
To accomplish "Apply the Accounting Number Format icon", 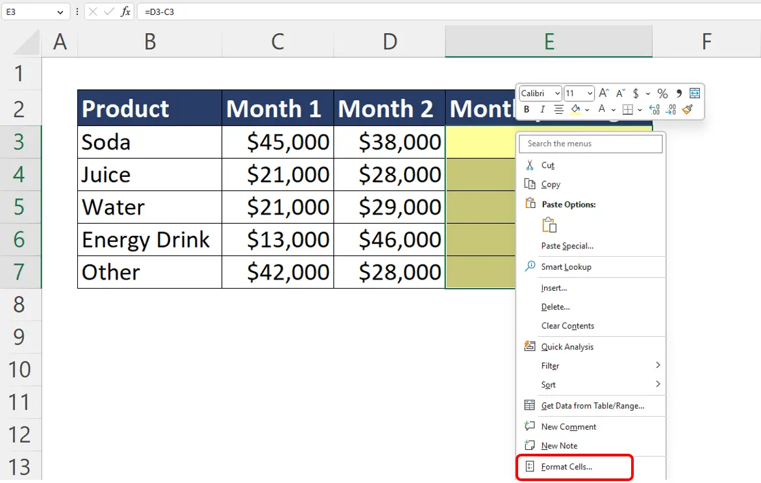I will [636, 93].
